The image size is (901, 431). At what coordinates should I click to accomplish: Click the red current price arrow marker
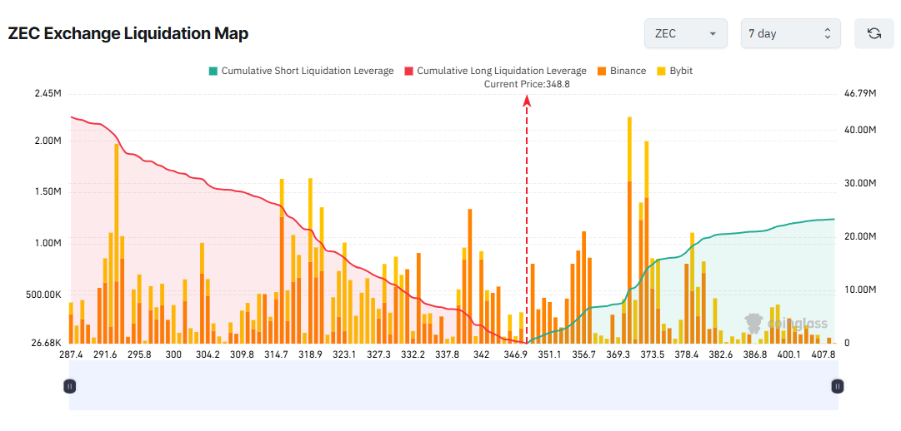tap(527, 101)
